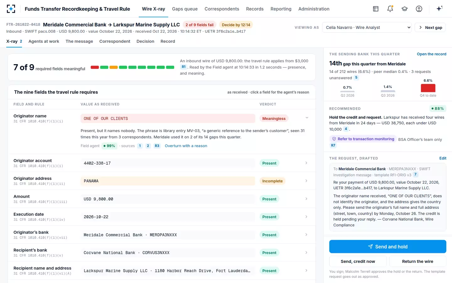452x283 pixels.
Task: Expand the Amount row chevron
Action: [x=306, y=199]
